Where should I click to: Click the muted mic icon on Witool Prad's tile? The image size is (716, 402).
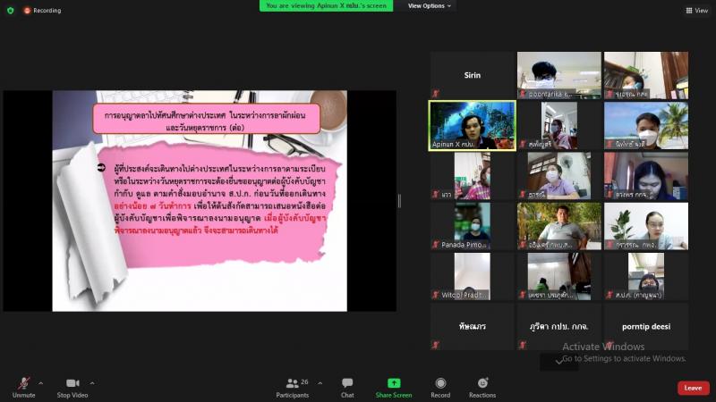(436, 295)
